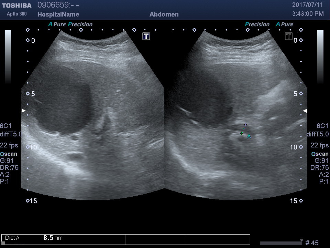330x248 pixels.
Task: Click the right G:91 gain readout
Action: click(322, 161)
